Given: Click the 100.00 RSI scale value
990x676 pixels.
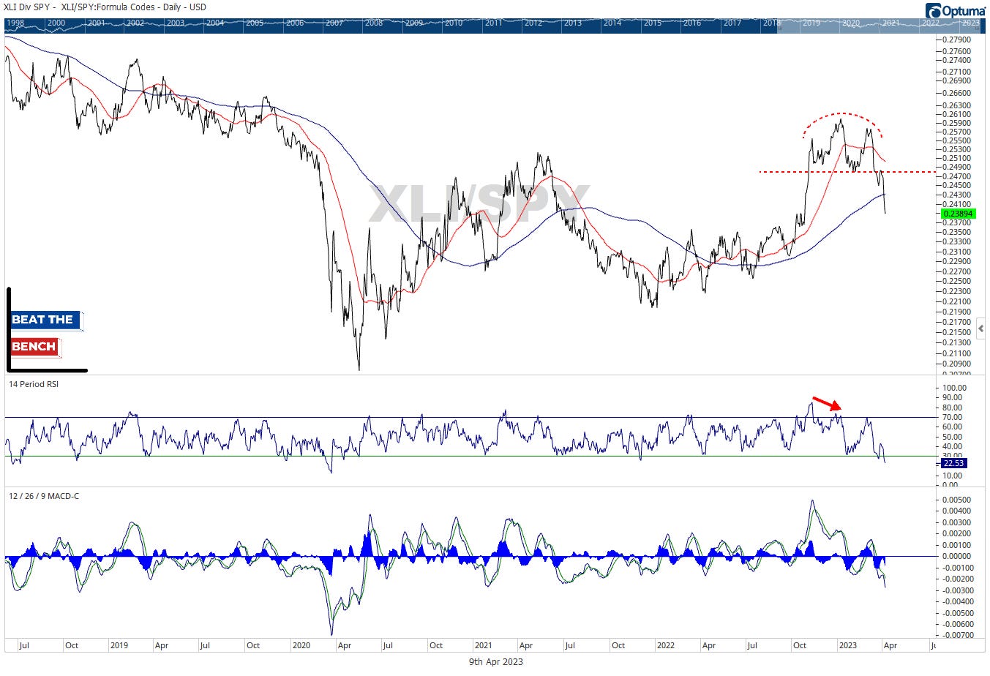Looking at the screenshot, I should point(955,388).
